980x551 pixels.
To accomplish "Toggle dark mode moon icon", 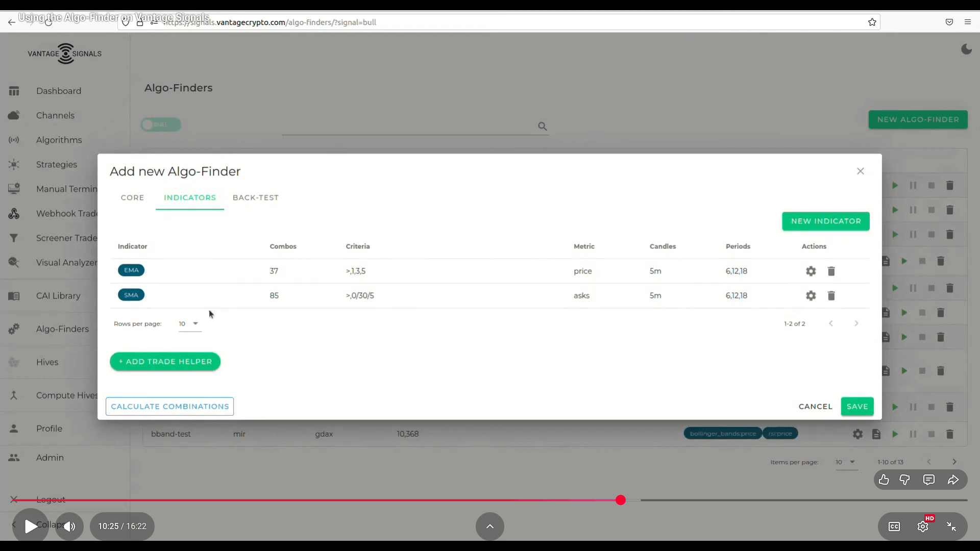I will pos(966,49).
